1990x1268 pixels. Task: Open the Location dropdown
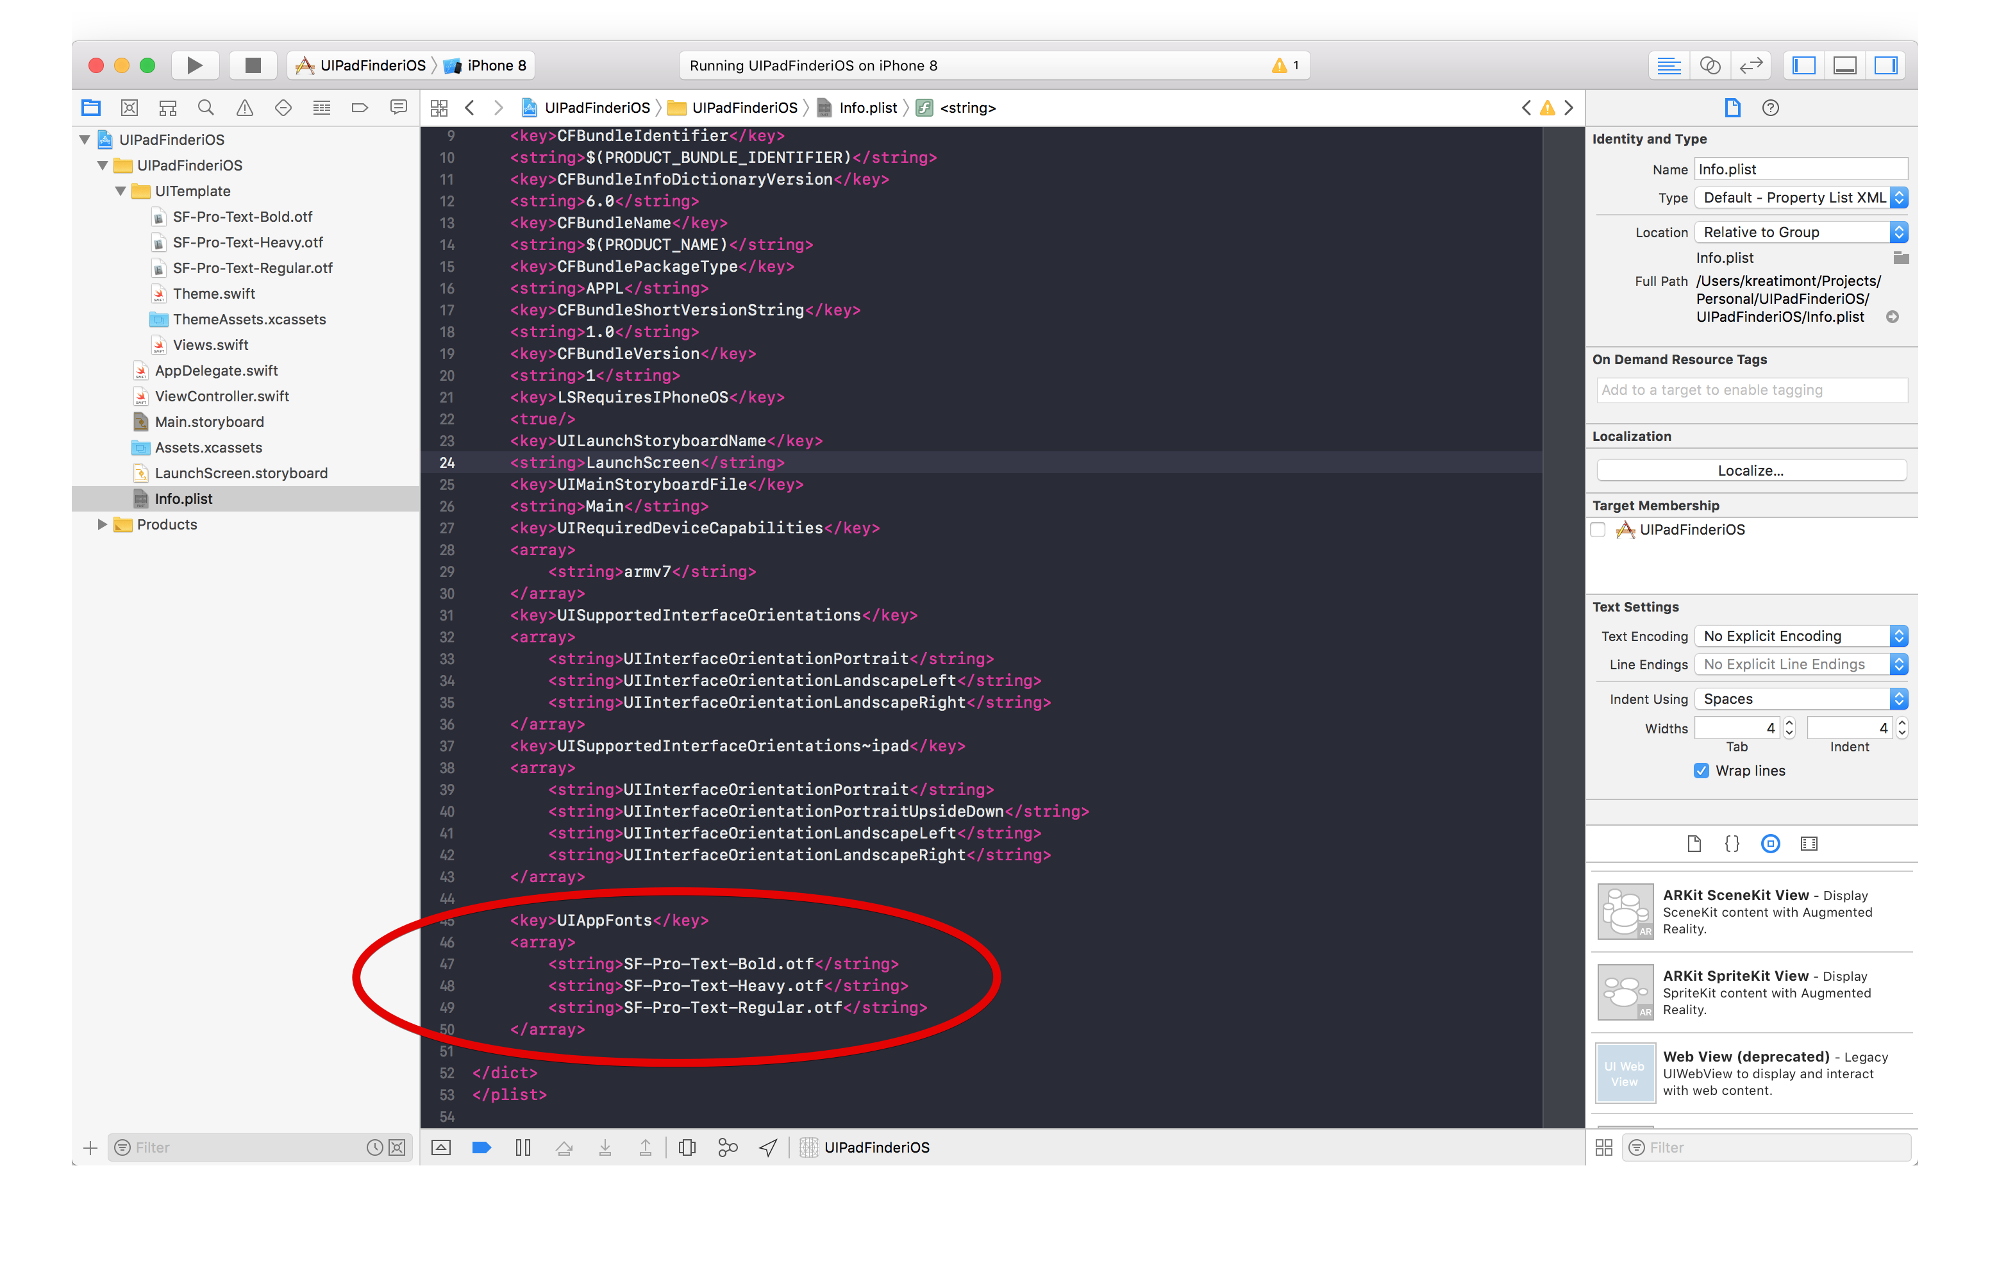click(1801, 232)
